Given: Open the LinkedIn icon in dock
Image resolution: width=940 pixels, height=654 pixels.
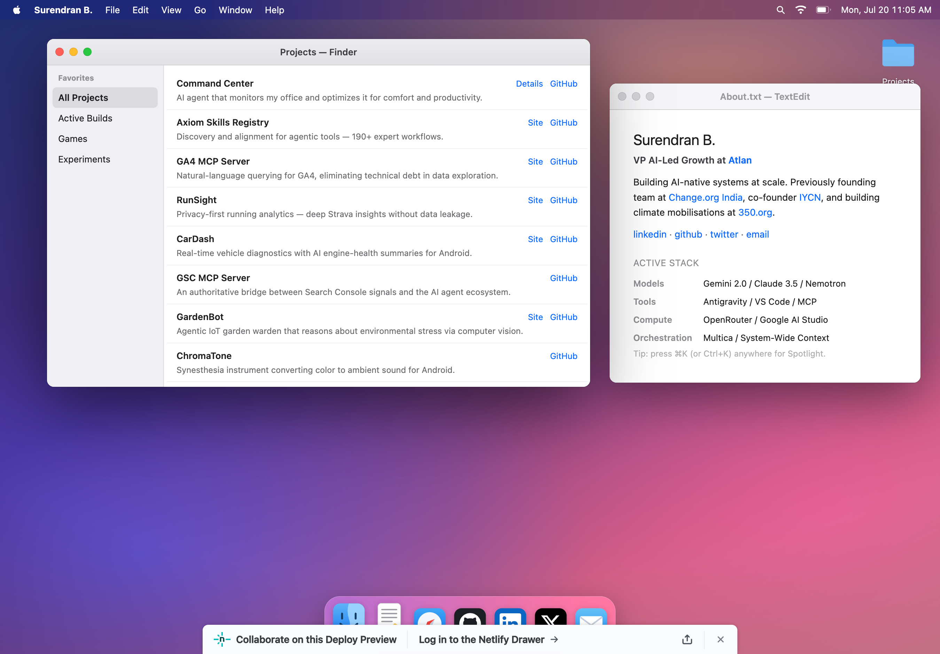Looking at the screenshot, I should [510, 617].
